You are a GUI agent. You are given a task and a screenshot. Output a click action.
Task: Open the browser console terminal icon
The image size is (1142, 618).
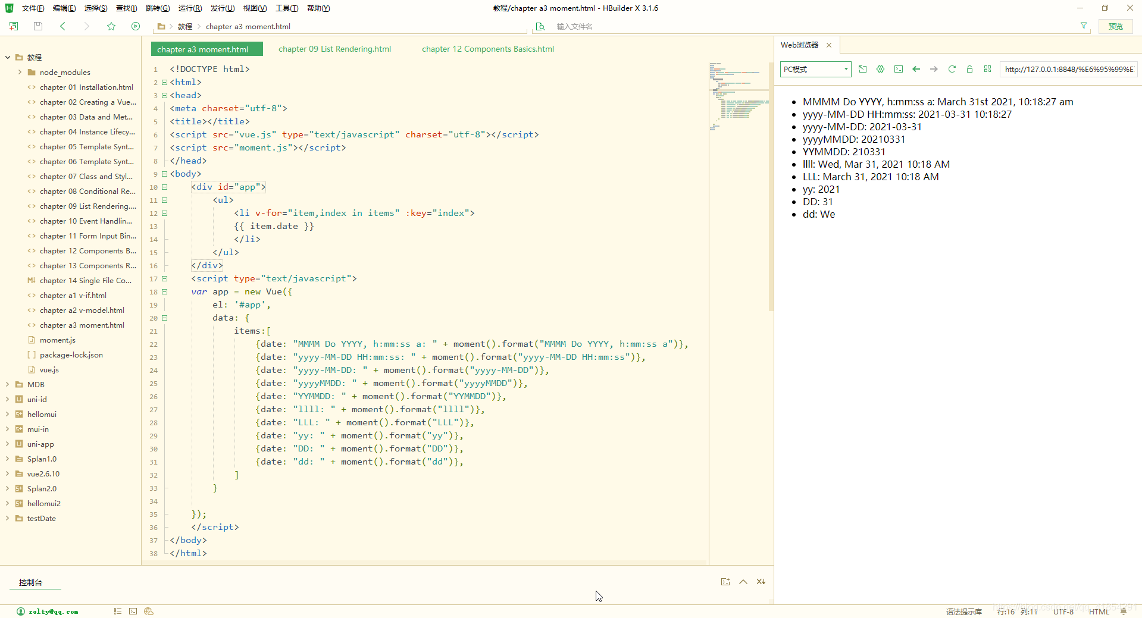point(899,69)
